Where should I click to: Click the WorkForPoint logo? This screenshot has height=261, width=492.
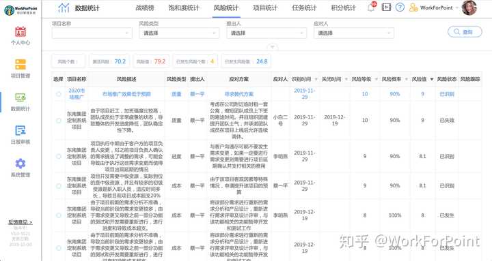pyautogui.click(x=20, y=10)
